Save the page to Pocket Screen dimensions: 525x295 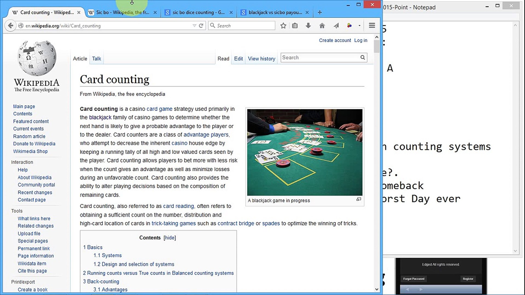click(349, 25)
